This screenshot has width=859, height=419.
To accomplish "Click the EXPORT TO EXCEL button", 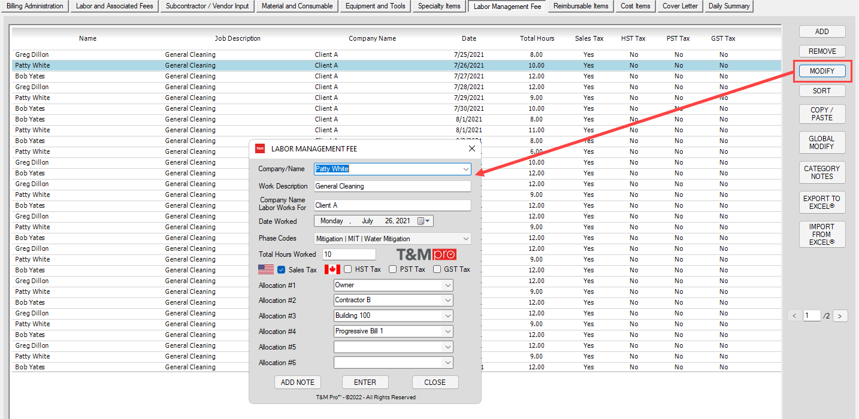I will pyautogui.click(x=822, y=203).
